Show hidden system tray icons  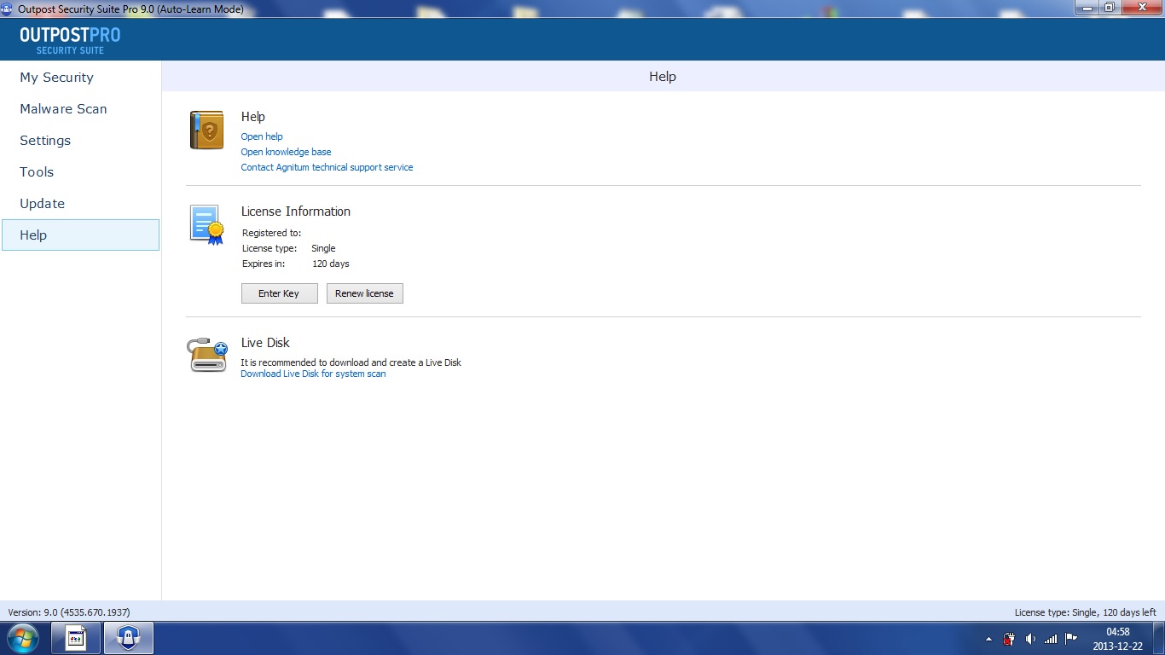coord(988,639)
